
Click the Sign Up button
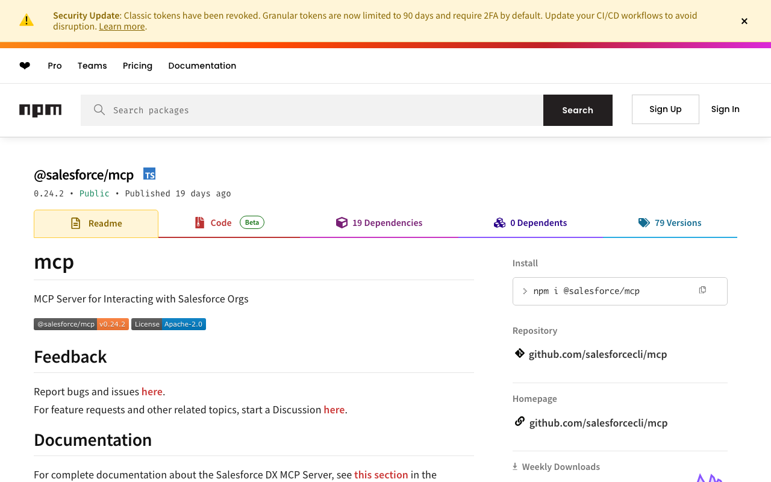(665, 109)
